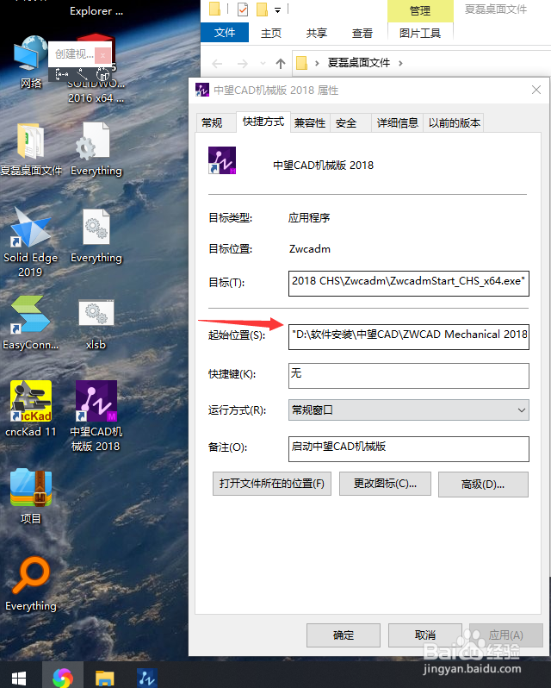Click the large ZWCAD shortcut icon inside the dialog
This screenshot has height=688, width=551.
222,160
